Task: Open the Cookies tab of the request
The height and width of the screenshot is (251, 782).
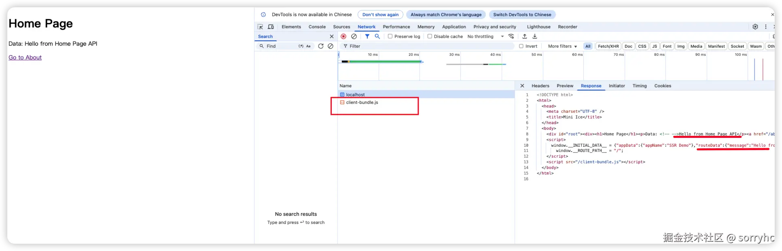Action: coord(663,86)
